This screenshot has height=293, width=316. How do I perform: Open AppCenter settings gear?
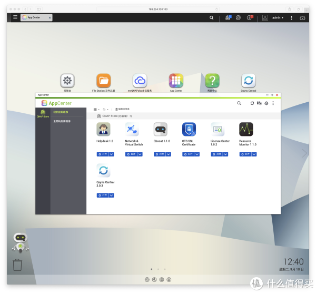[266, 103]
